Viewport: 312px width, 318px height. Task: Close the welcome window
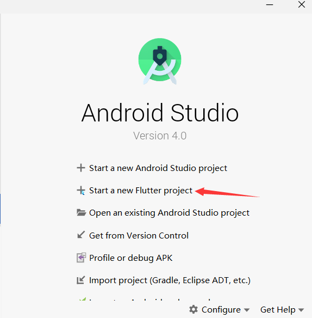click(x=302, y=4)
